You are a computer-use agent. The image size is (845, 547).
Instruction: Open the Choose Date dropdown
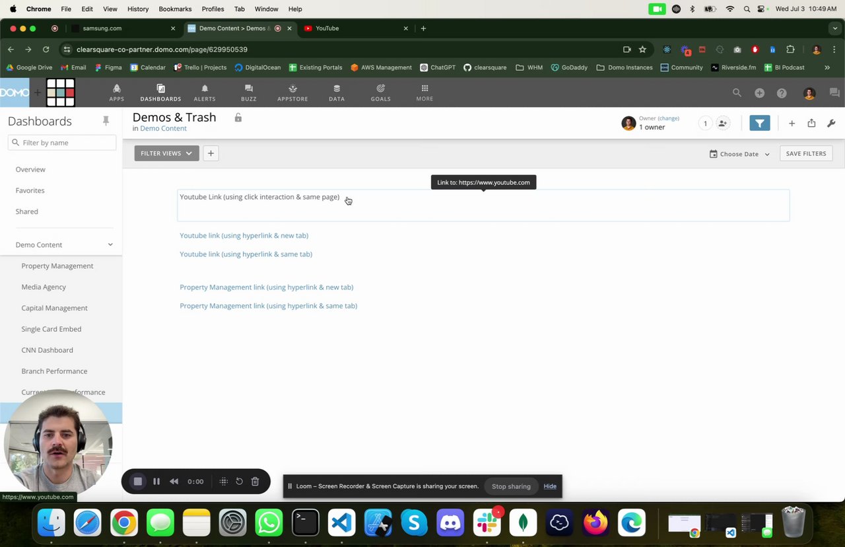pyautogui.click(x=739, y=154)
